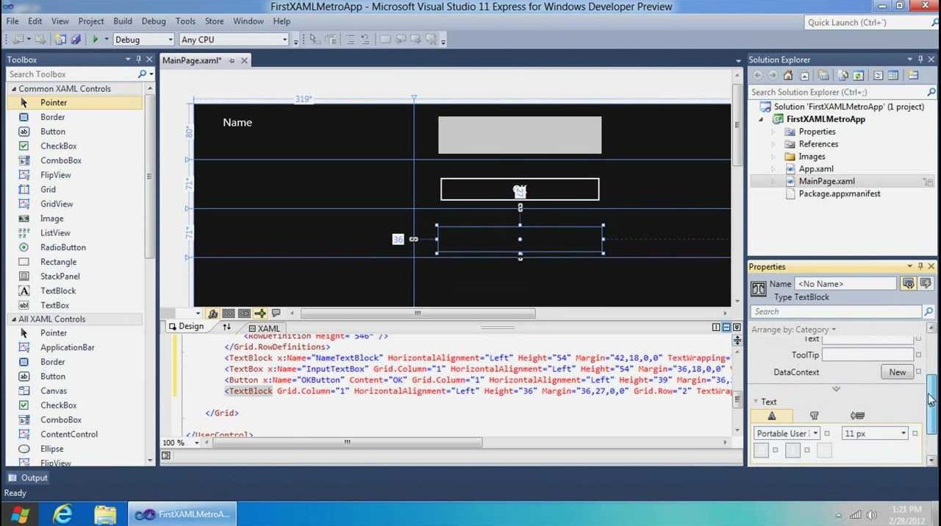This screenshot has height=526, width=941.
Task: Click the Events lightning icon in Properties panel
Action: [925, 283]
